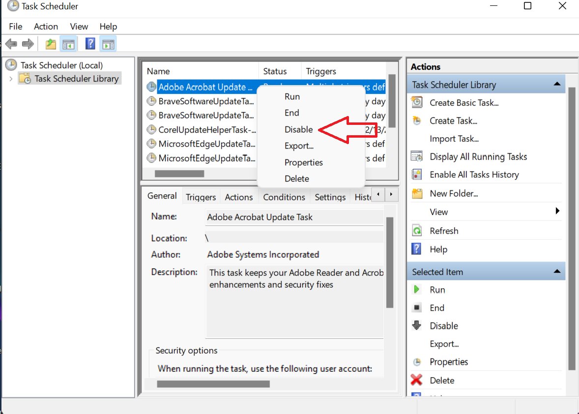Image resolution: width=579 pixels, height=414 pixels.
Task: Click the Enable All Tasks History icon
Action: (x=417, y=175)
